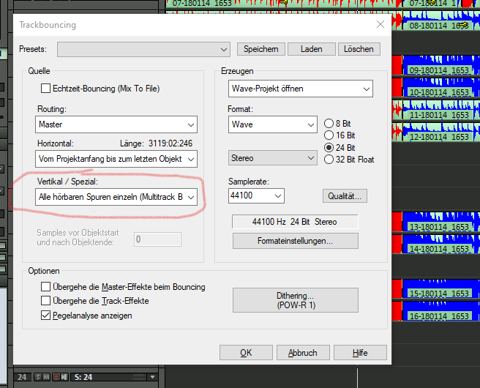The width and height of the screenshot is (480, 388).
Task: Select 16 Bit resolution
Action: (329, 135)
